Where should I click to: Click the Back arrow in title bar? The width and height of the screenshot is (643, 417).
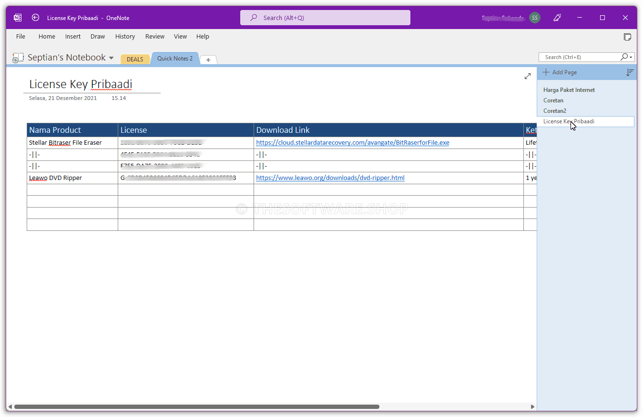tap(35, 18)
